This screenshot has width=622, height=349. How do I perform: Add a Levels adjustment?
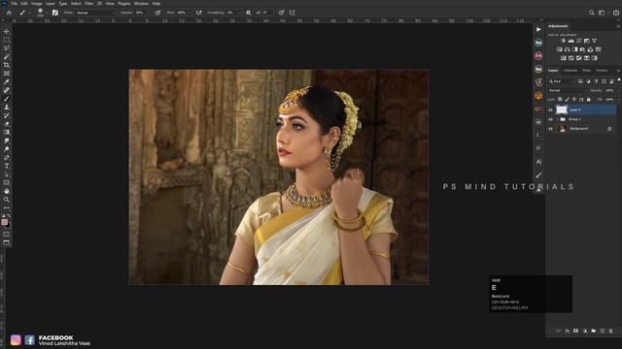pyautogui.click(x=570, y=41)
